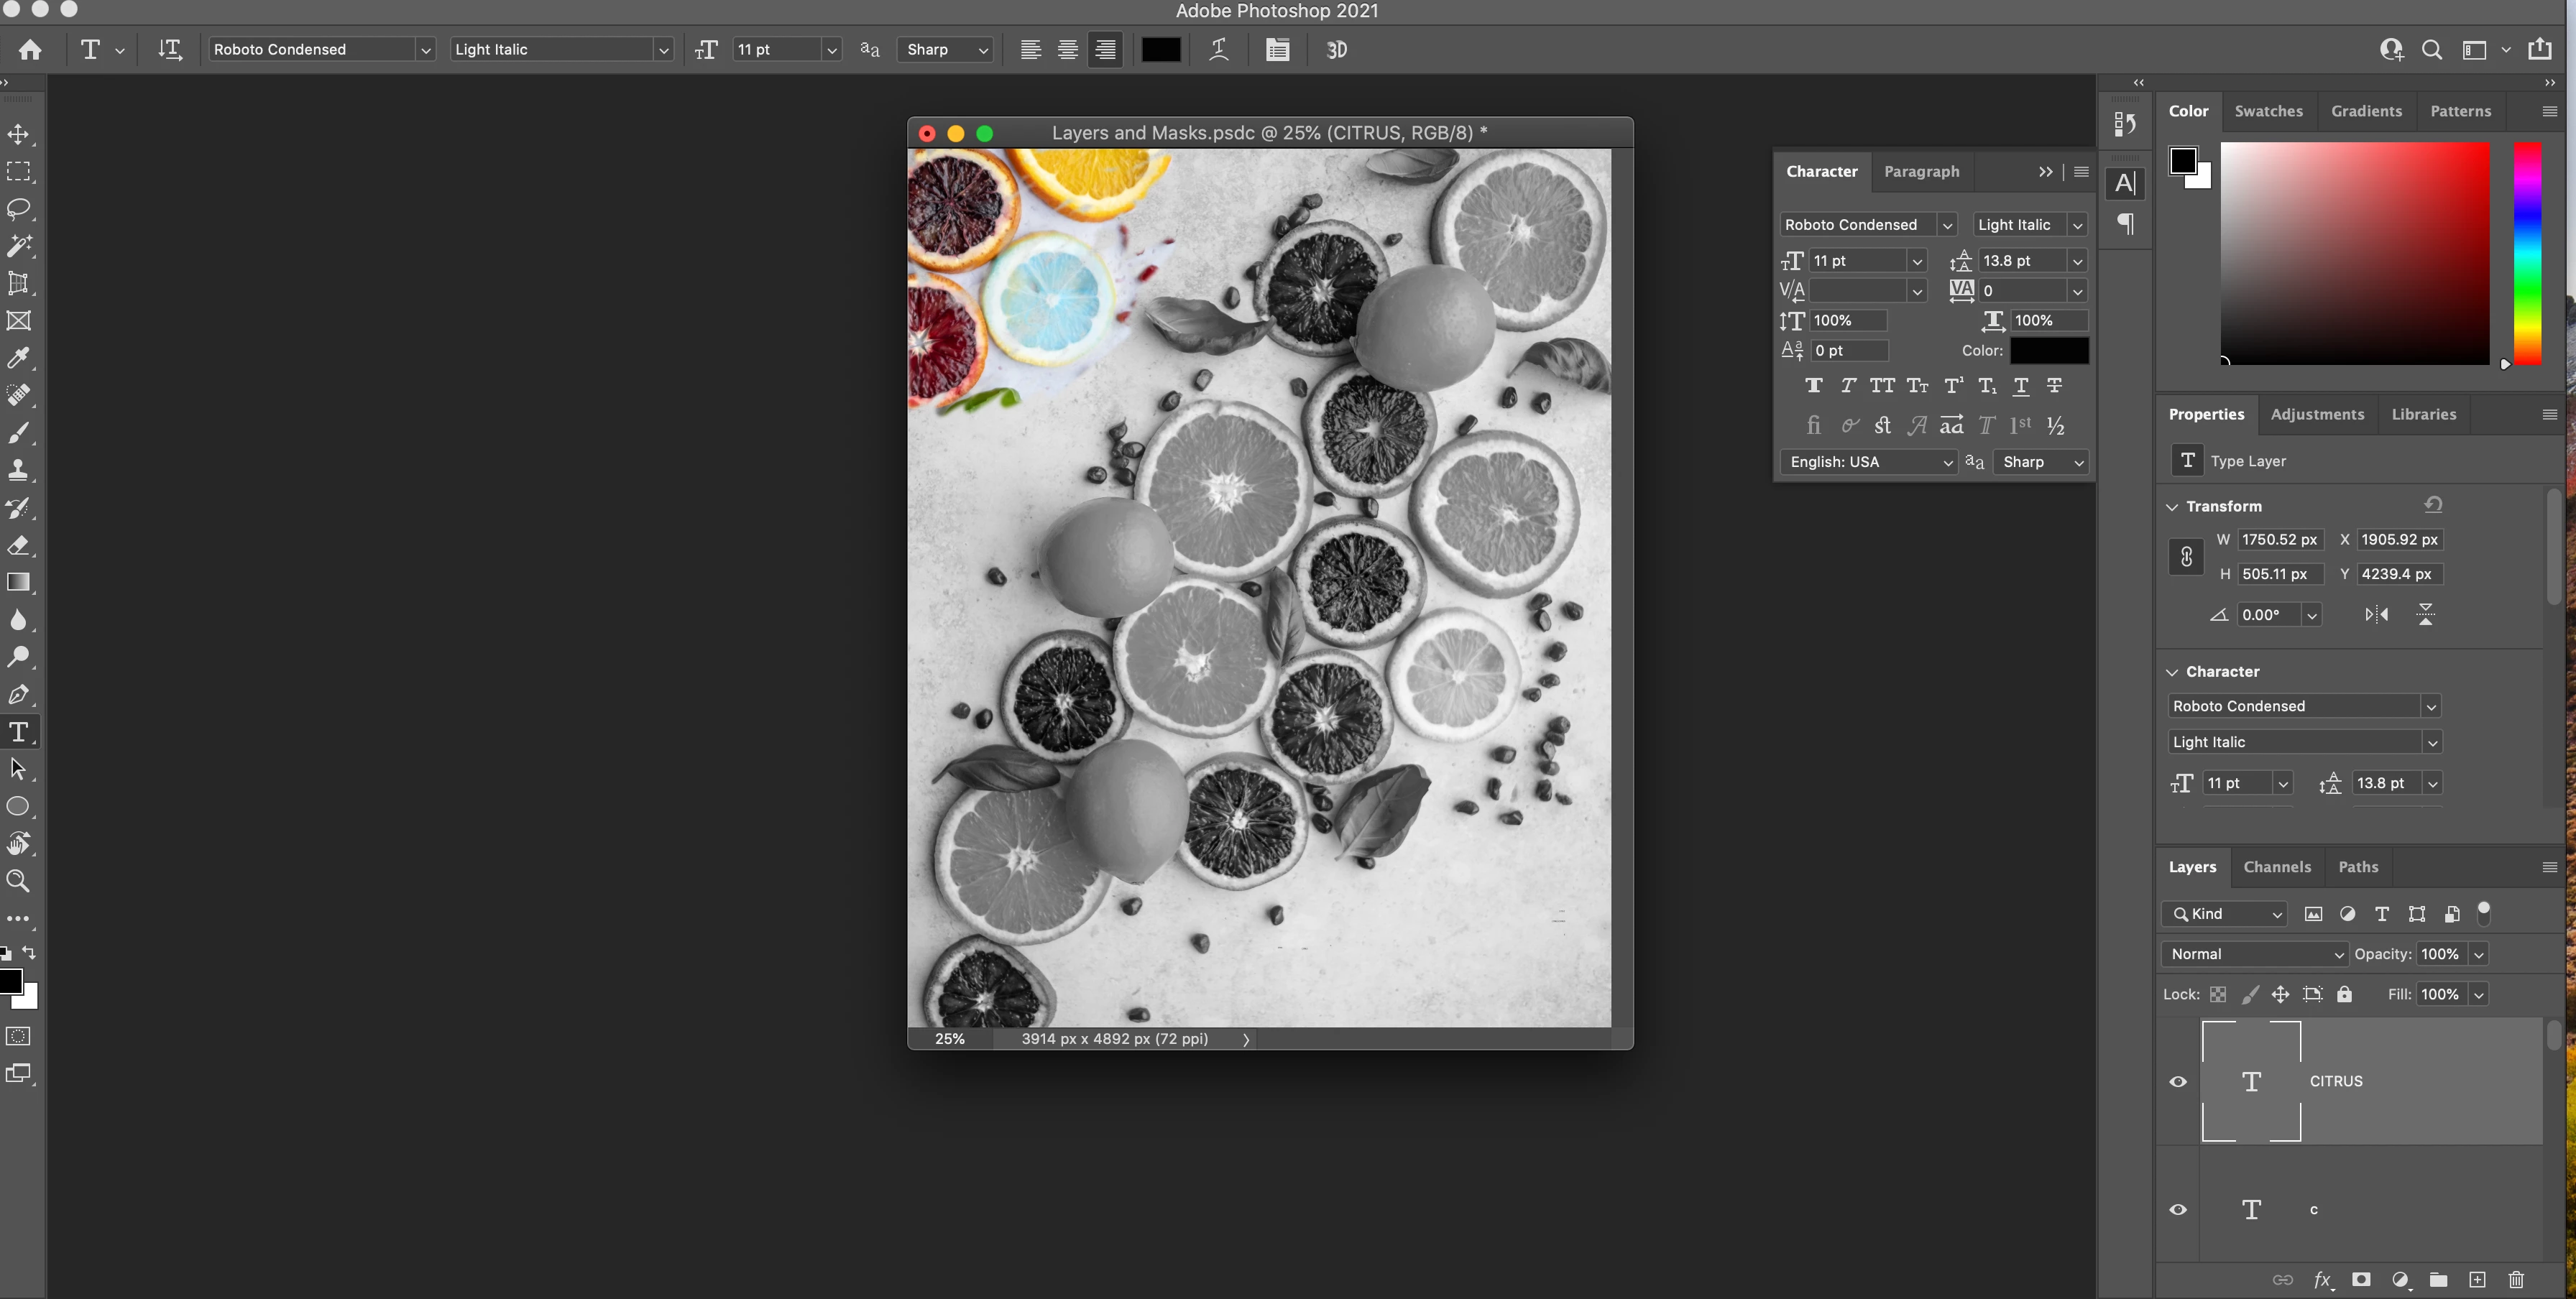The image size is (2576, 1299).
Task: Collapse the Transform section
Action: click(x=2172, y=507)
